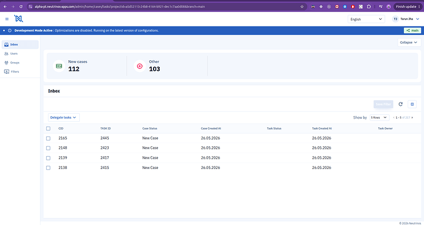This screenshot has height=225, width=424.
Task: Click CID 2148 cell
Action: point(63,148)
